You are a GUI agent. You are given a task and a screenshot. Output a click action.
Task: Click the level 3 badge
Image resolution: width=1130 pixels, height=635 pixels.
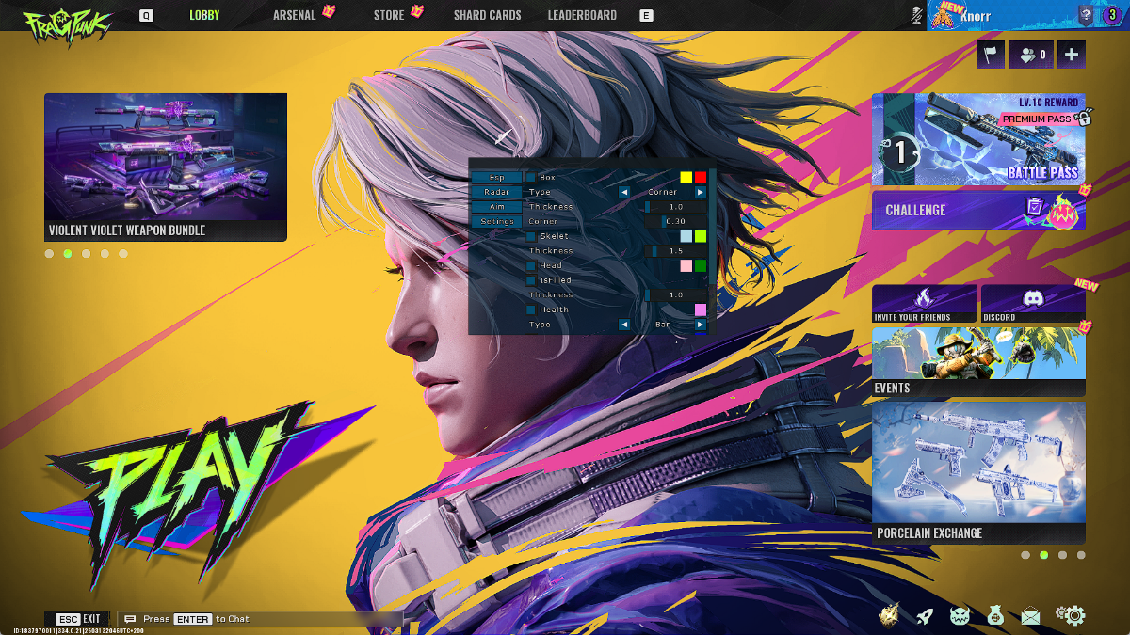1111,15
